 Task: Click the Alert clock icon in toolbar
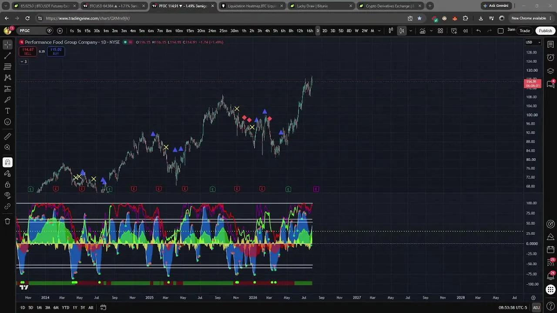(x=454, y=31)
